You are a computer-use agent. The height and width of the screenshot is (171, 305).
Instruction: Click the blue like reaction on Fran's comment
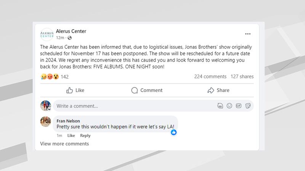(174, 132)
